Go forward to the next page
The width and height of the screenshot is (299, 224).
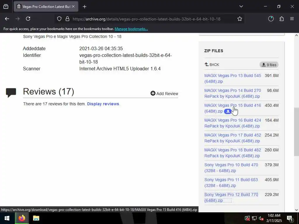18,19
